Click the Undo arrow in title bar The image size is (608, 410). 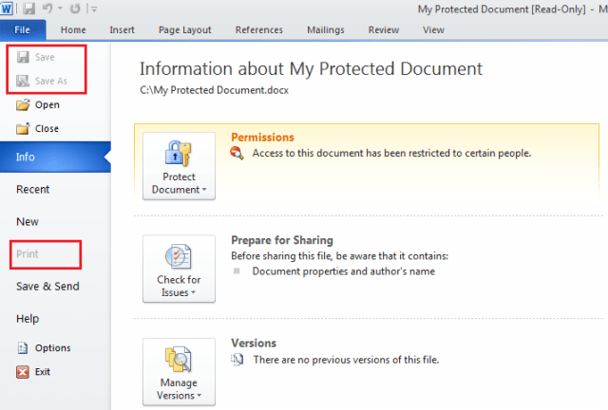pos(47,9)
